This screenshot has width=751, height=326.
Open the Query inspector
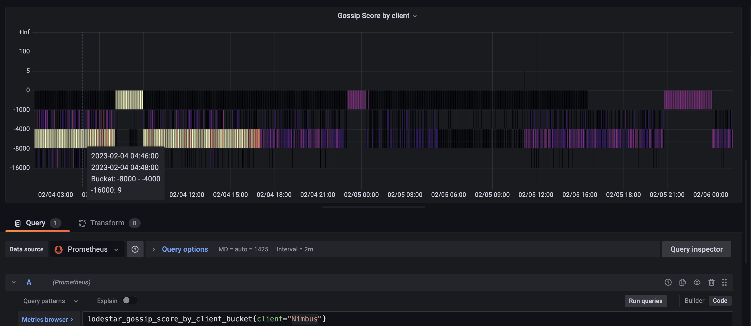pos(696,249)
